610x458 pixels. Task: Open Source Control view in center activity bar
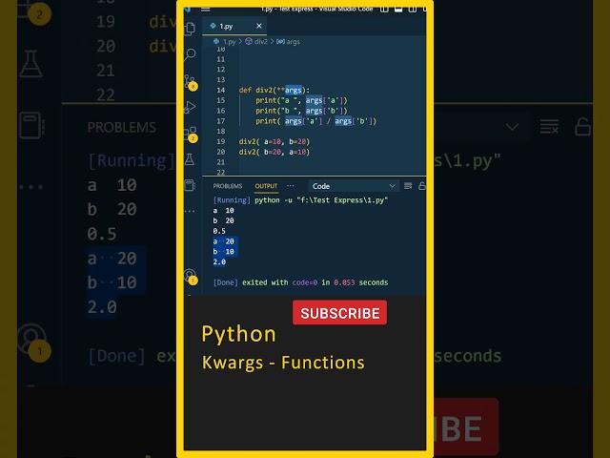tap(190, 81)
